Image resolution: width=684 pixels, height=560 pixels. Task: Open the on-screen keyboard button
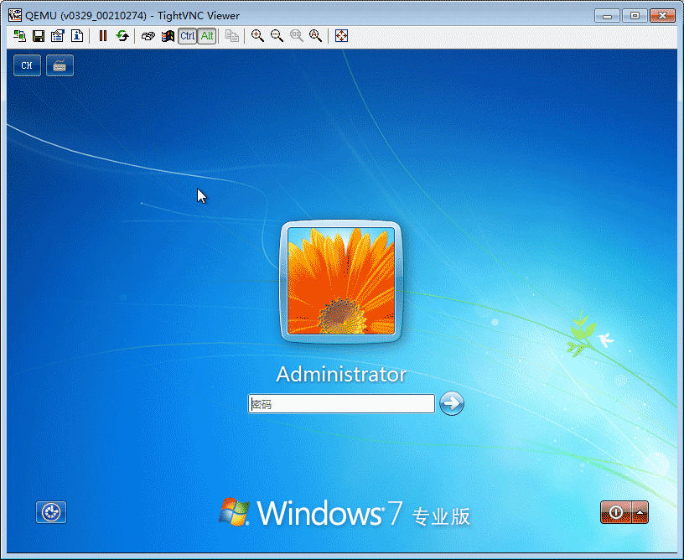pyautogui.click(x=60, y=65)
